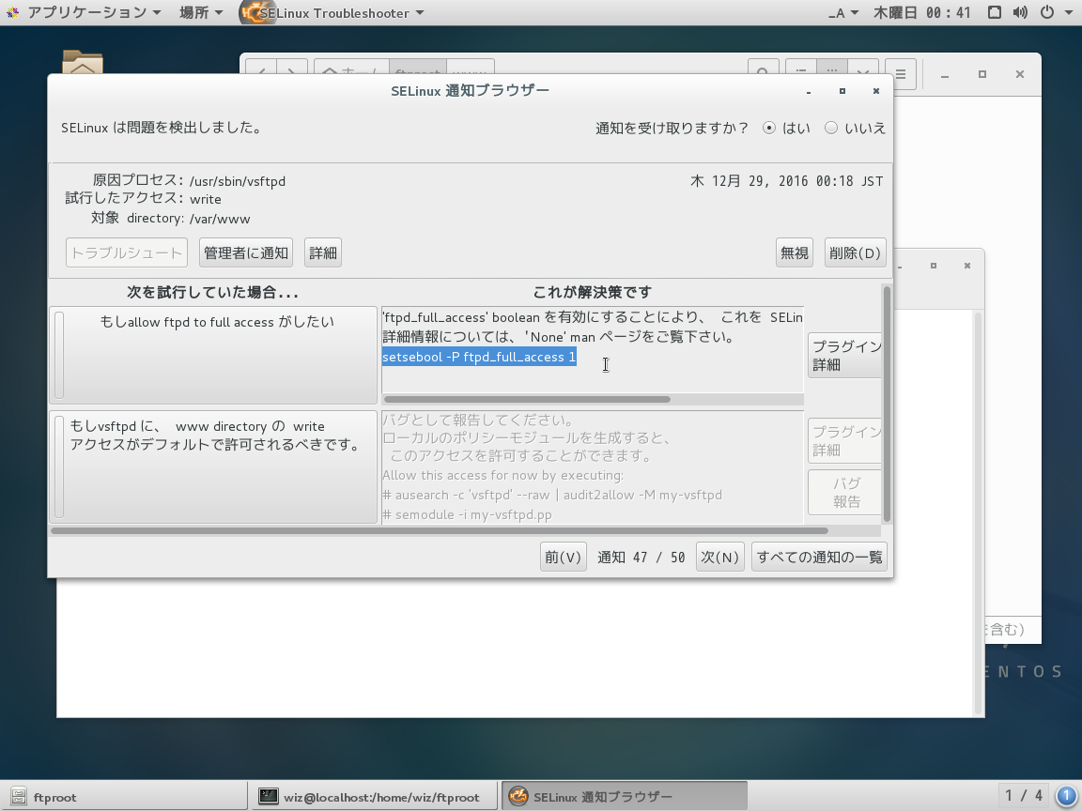Click the alert date 木 12月 29, 2016
The height and width of the screenshot is (811, 1082).
click(787, 180)
